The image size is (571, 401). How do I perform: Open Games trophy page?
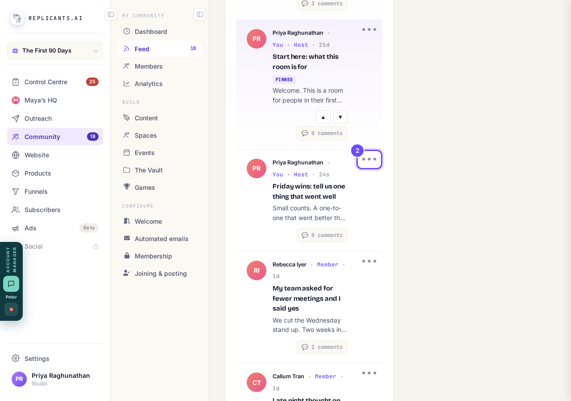coord(159,188)
